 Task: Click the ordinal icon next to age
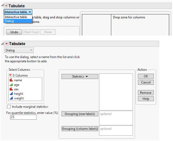pyautogui.click(x=11, y=85)
